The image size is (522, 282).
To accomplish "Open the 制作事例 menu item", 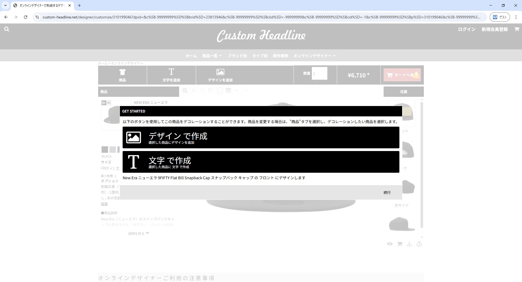I will click(x=280, y=56).
